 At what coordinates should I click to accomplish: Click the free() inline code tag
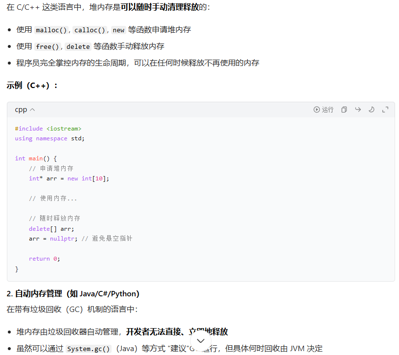click(48, 46)
